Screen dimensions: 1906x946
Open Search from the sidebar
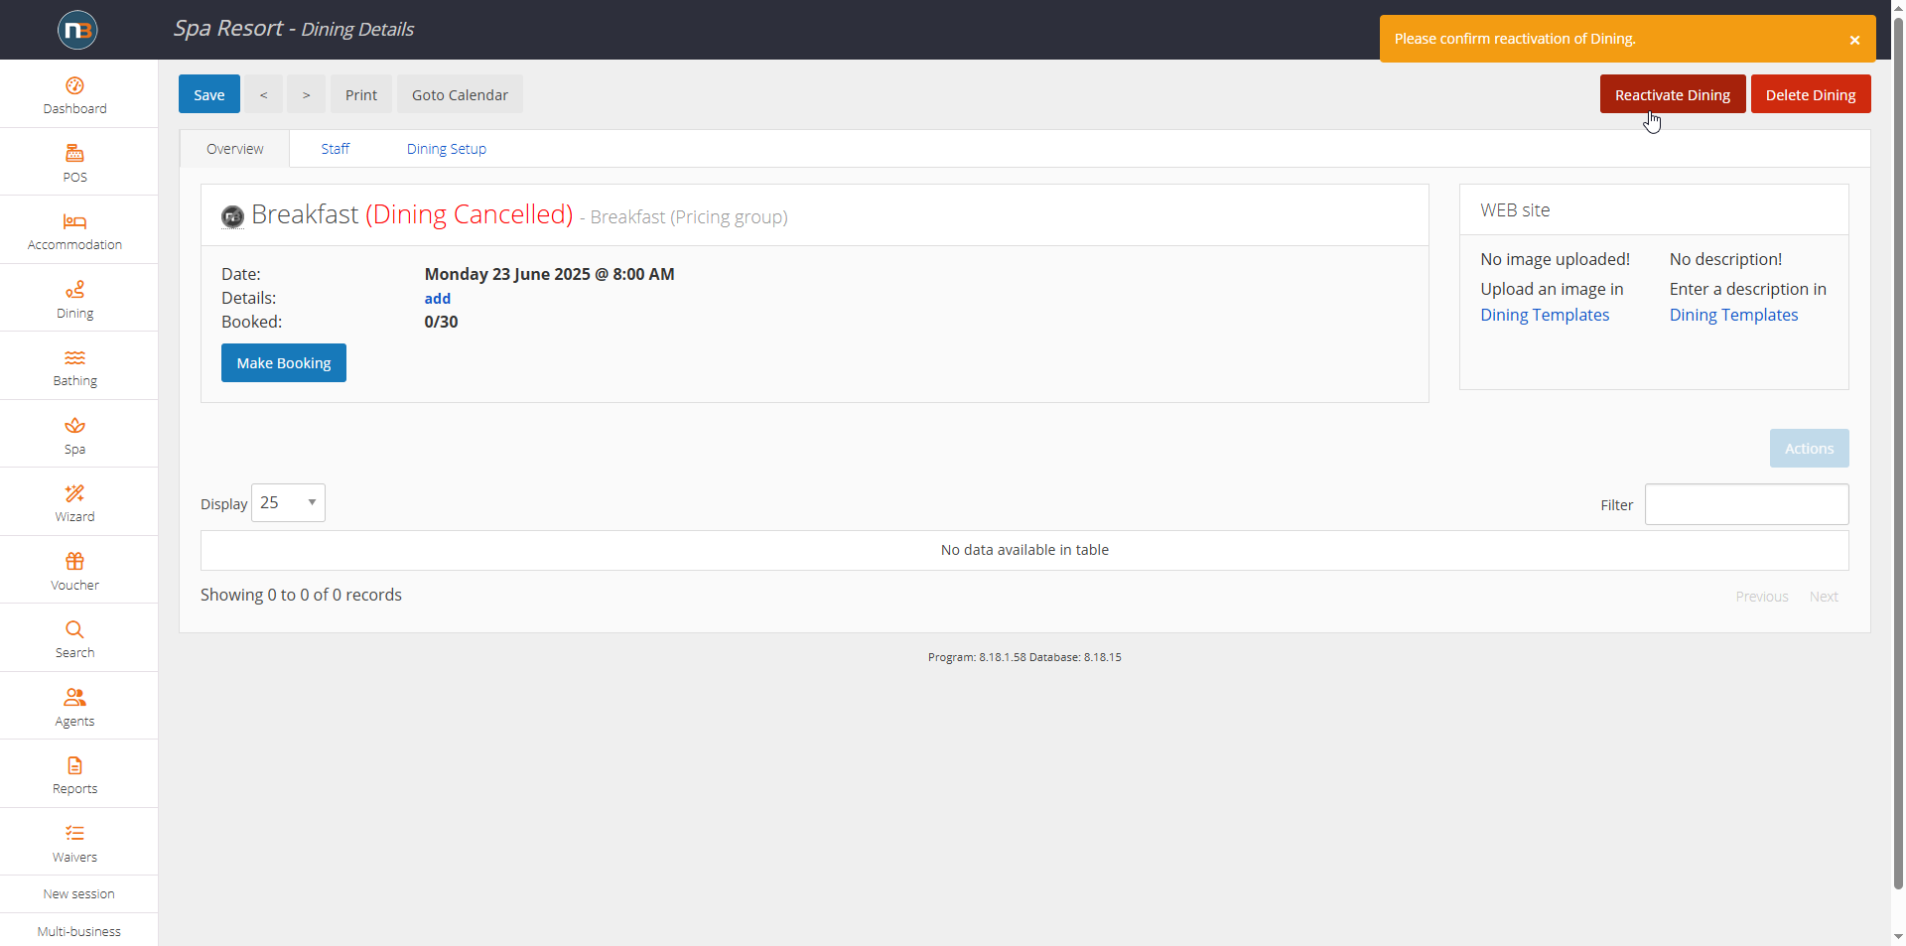(x=74, y=639)
